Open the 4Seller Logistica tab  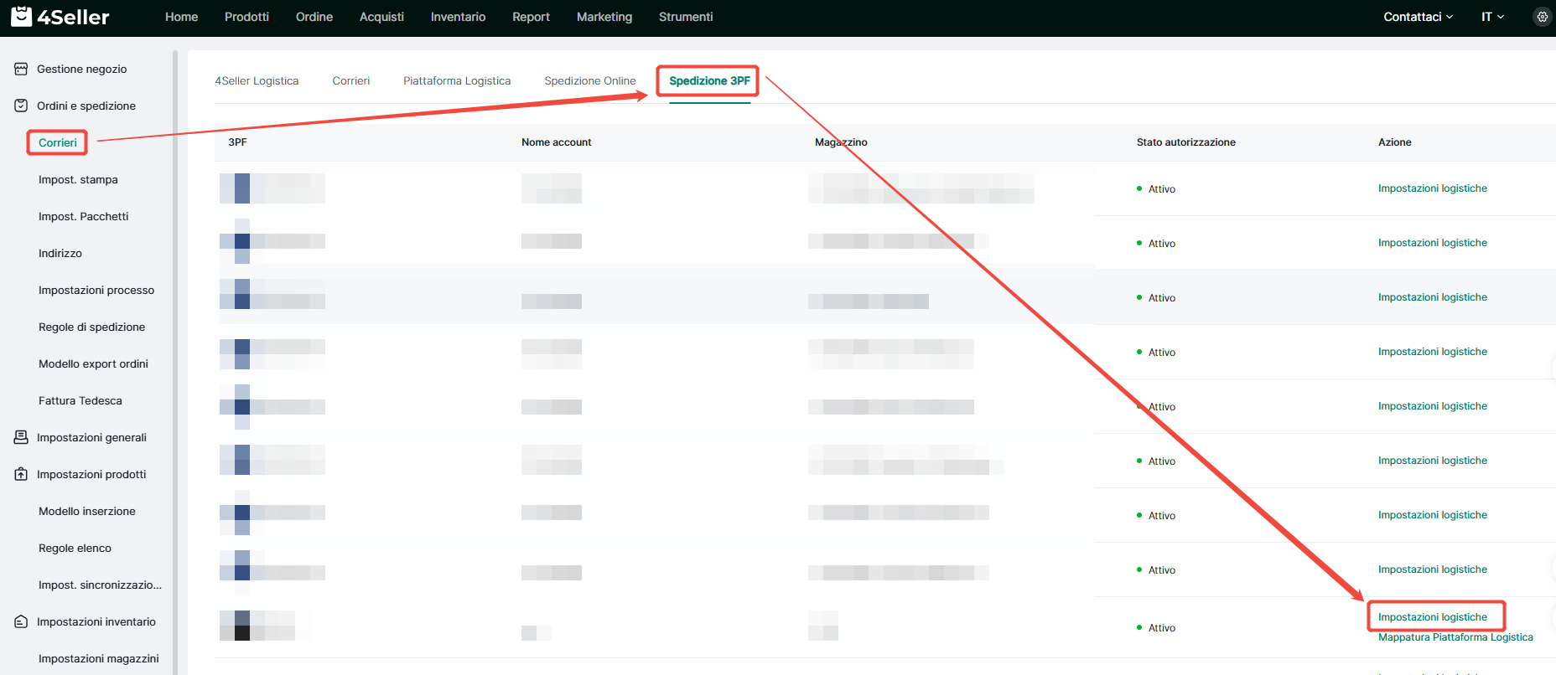(257, 81)
